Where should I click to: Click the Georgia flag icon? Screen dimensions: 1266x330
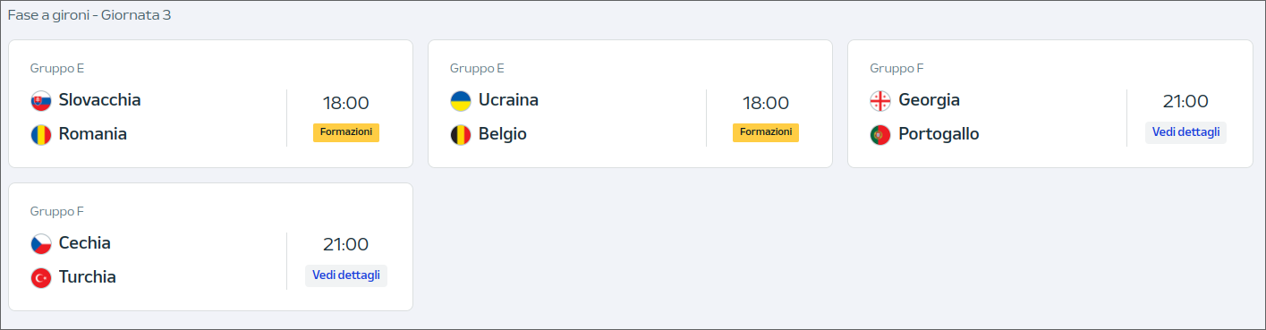[880, 100]
